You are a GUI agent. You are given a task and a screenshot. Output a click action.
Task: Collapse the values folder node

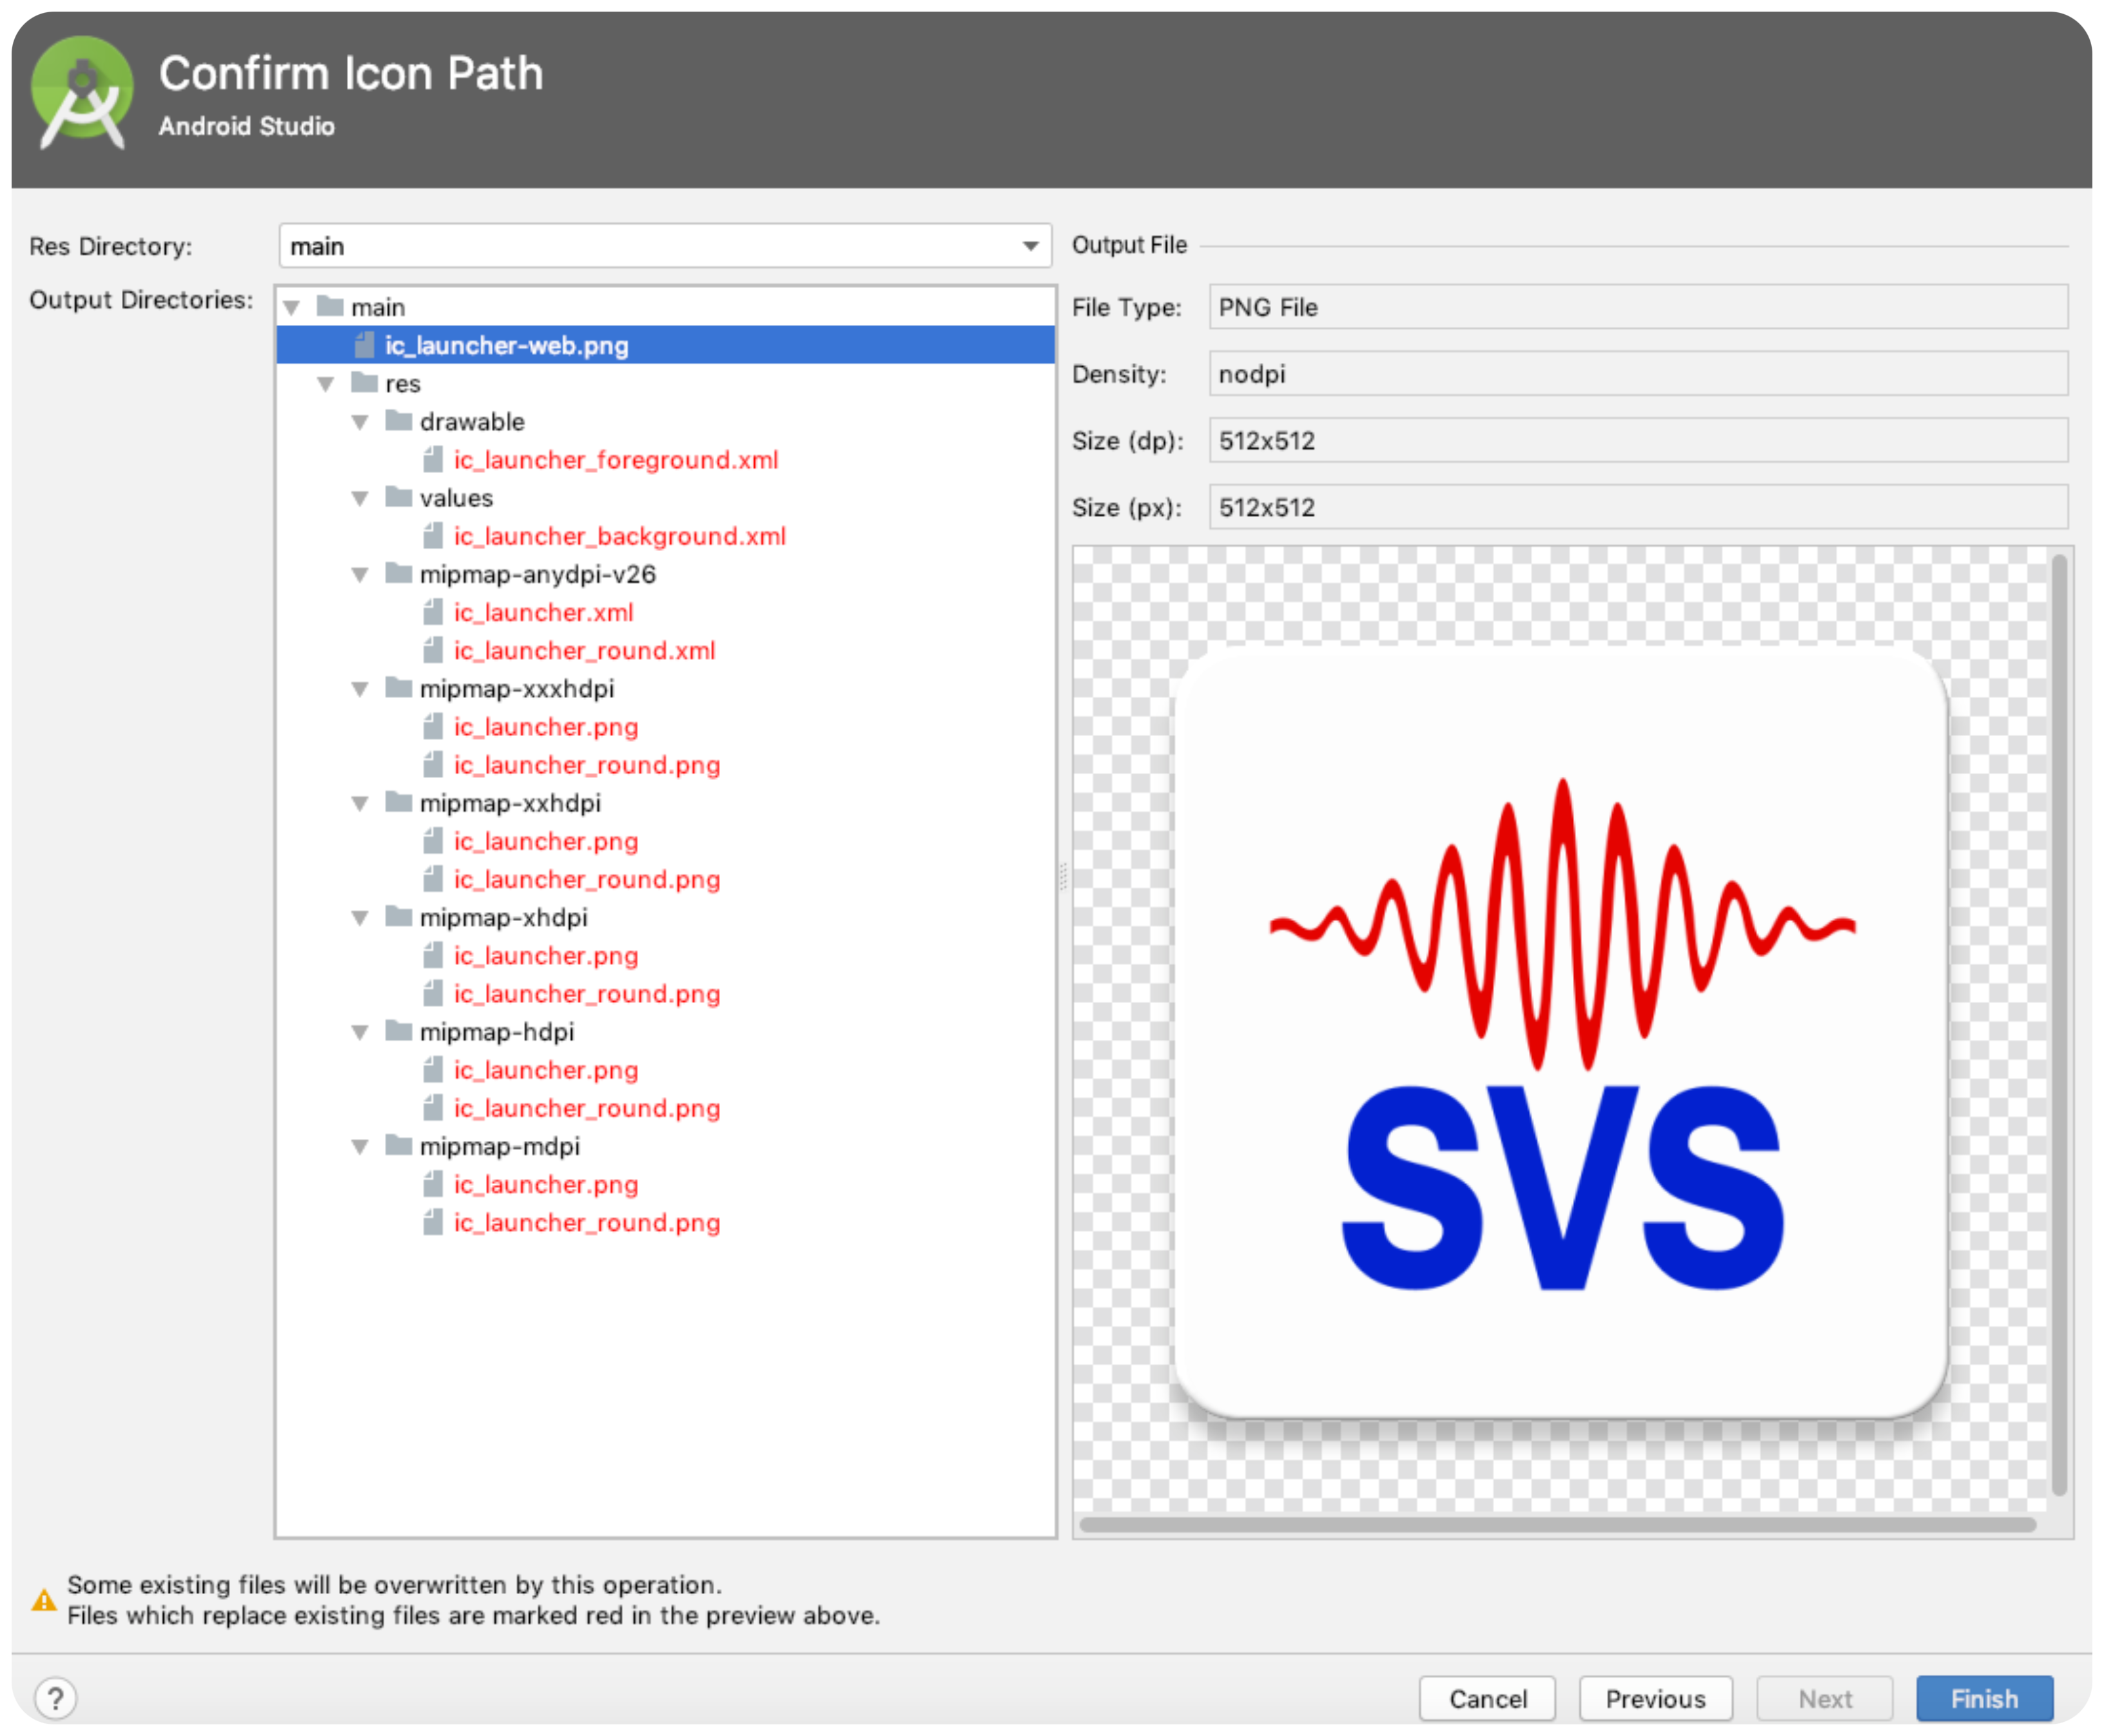click(x=360, y=498)
